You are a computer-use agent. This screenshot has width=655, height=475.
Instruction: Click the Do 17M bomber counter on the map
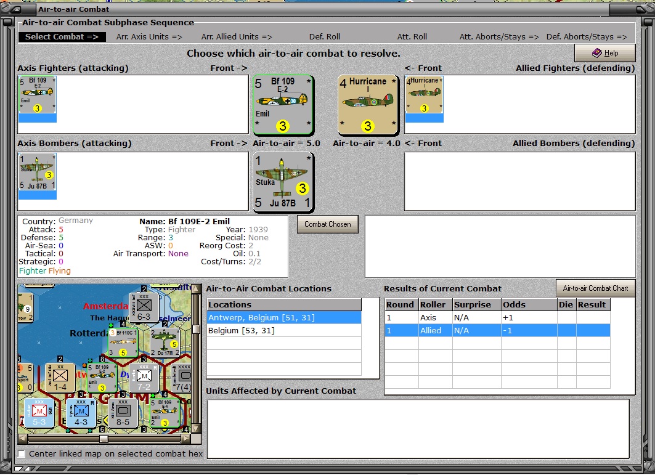pyautogui.click(x=165, y=343)
